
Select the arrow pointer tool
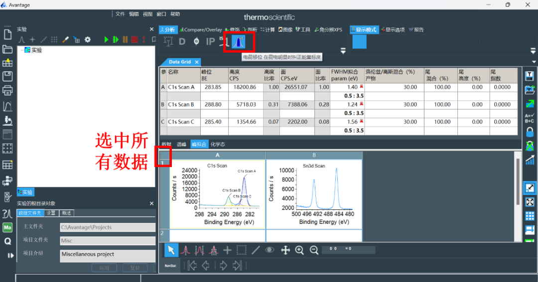click(171, 250)
